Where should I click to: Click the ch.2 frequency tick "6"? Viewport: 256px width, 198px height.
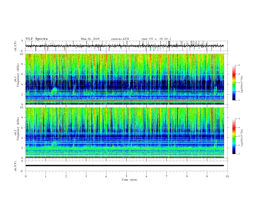(x=22, y=128)
